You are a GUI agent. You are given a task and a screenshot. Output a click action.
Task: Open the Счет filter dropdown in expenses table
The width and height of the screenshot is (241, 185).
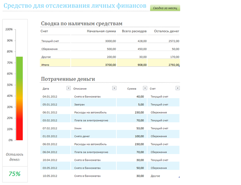point(177,88)
